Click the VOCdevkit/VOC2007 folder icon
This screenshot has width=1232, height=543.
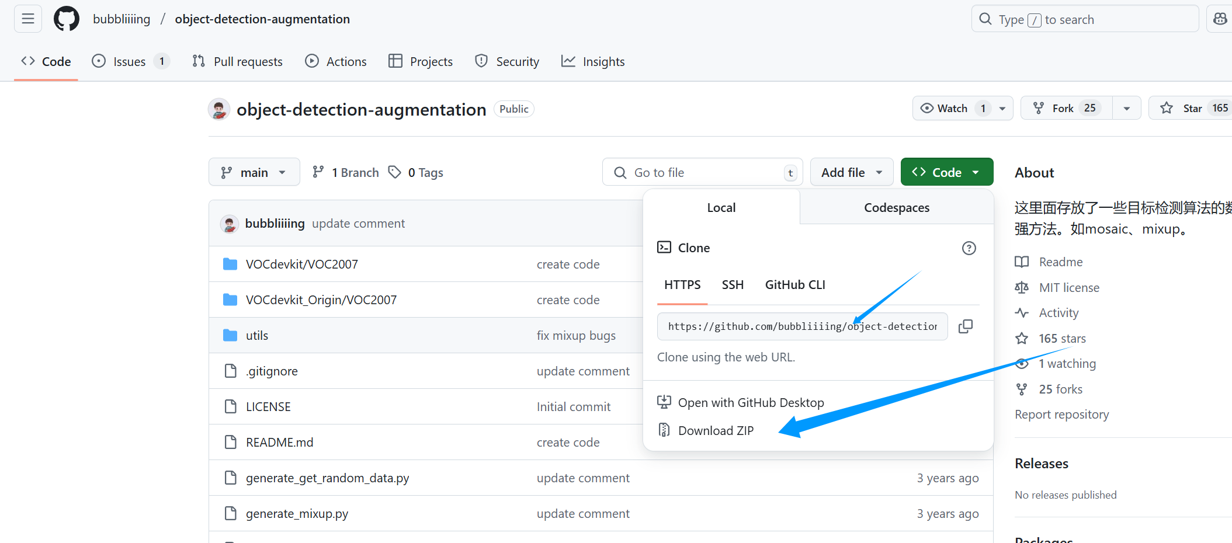[x=230, y=264]
